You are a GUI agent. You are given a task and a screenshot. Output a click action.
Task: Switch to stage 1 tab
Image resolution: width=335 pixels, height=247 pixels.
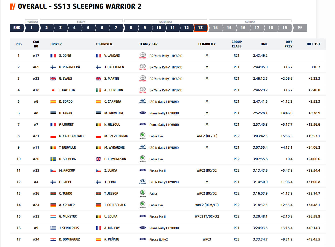point(31,28)
